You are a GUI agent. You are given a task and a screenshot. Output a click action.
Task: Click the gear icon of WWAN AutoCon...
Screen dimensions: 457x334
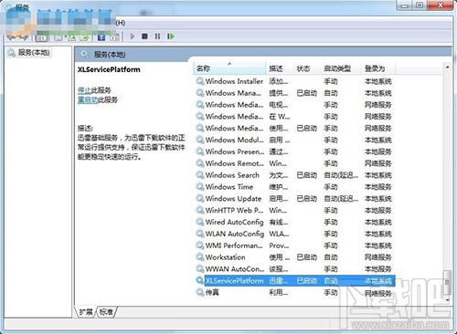[200, 269]
